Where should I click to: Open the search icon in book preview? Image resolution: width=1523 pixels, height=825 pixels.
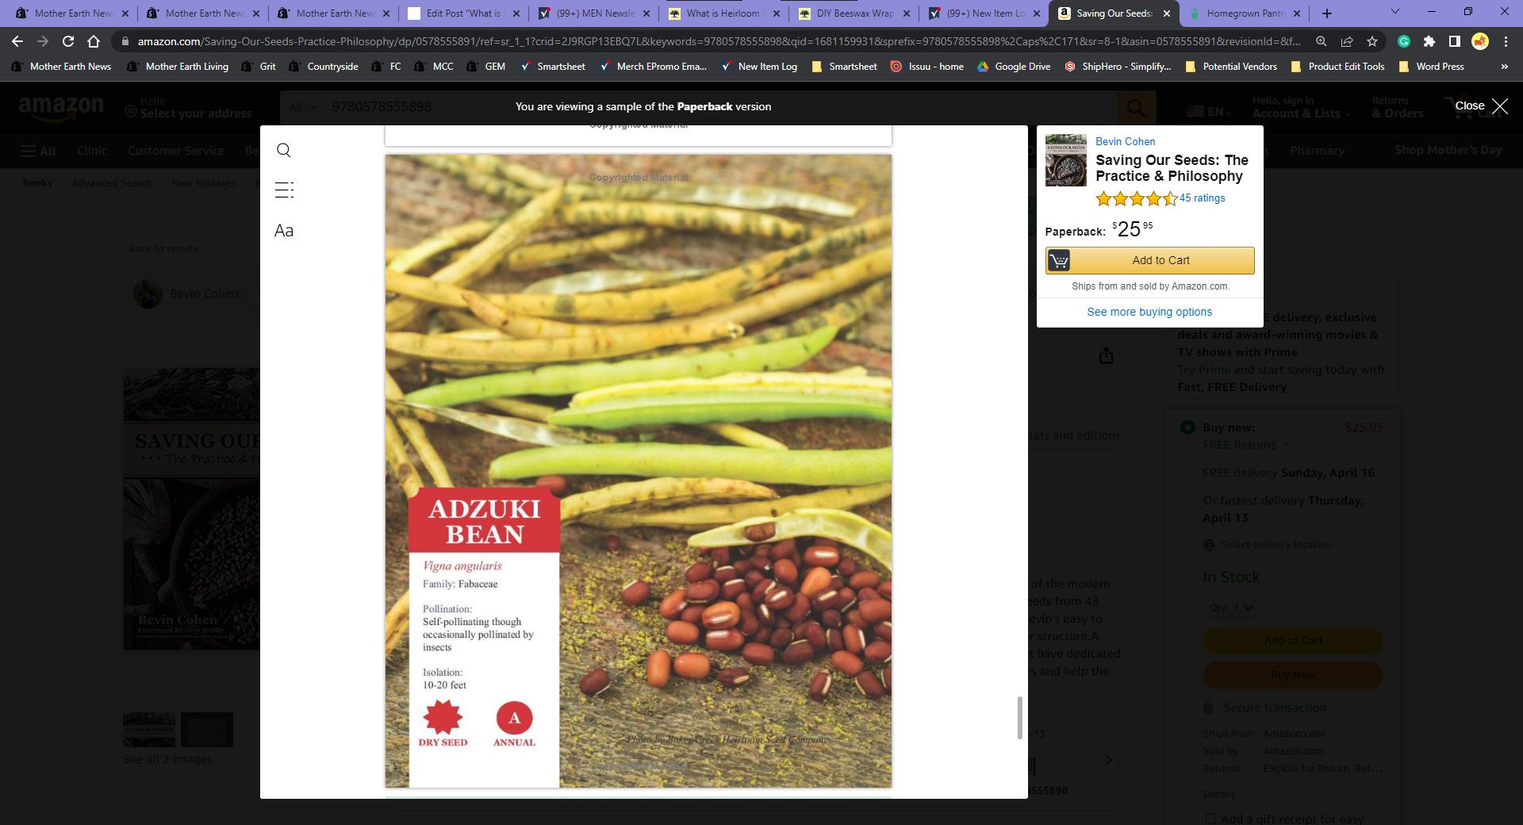click(x=283, y=150)
